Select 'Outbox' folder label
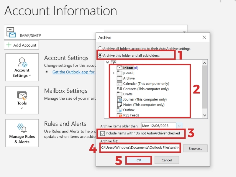 pyautogui.click(x=129, y=110)
